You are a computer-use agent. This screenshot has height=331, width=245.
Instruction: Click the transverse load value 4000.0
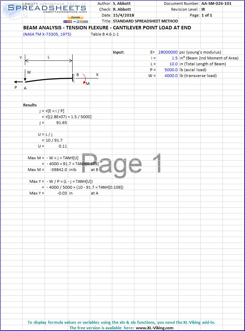171,76
